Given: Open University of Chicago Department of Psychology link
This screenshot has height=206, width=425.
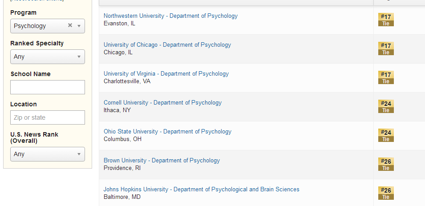Looking at the screenshot, I should tap(167, 45).
